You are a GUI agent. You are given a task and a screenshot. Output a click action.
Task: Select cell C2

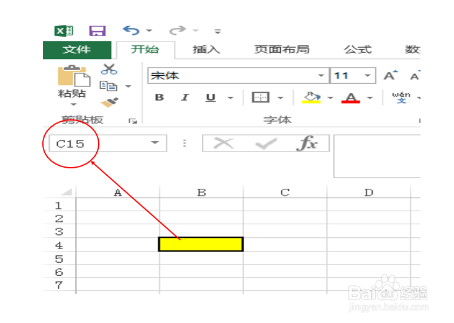[x=285, y=217]
